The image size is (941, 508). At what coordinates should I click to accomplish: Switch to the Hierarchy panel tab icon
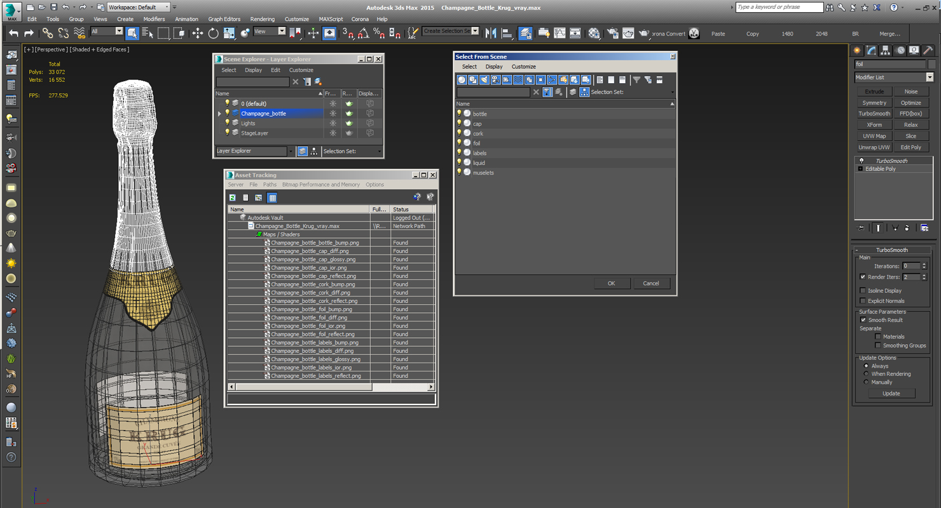(885, 50)
